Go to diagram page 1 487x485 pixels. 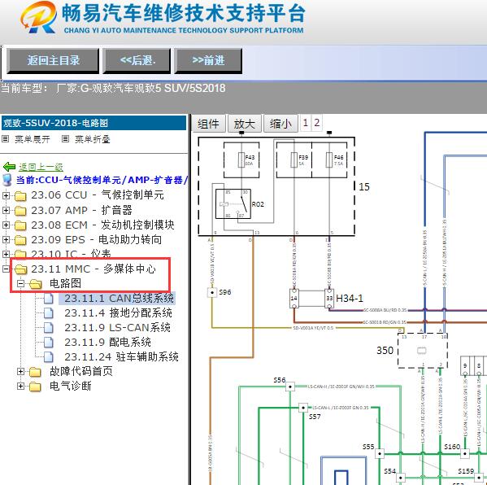click(x=306, y=123)
